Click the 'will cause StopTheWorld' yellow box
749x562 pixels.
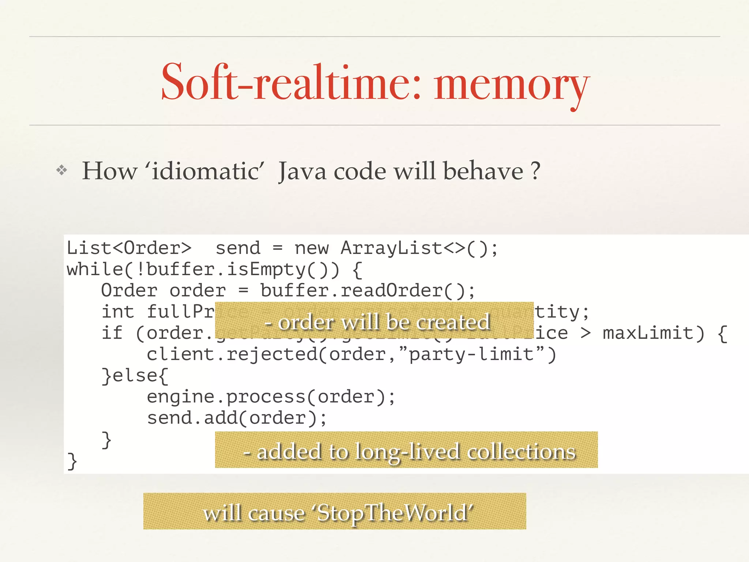coord(334,511)
